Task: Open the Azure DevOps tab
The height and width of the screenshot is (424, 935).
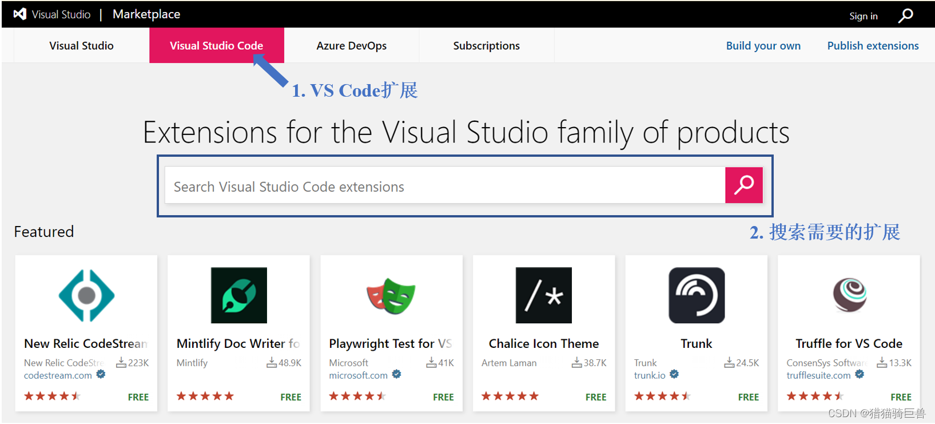Action: [351, 46]
